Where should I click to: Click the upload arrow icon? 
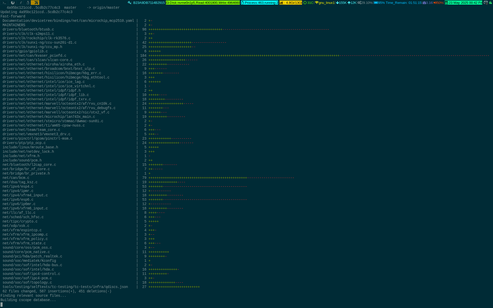coord(349,3)
